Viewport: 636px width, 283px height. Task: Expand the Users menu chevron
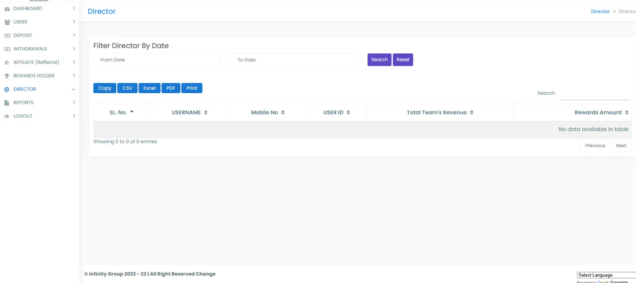pos(74,21)
